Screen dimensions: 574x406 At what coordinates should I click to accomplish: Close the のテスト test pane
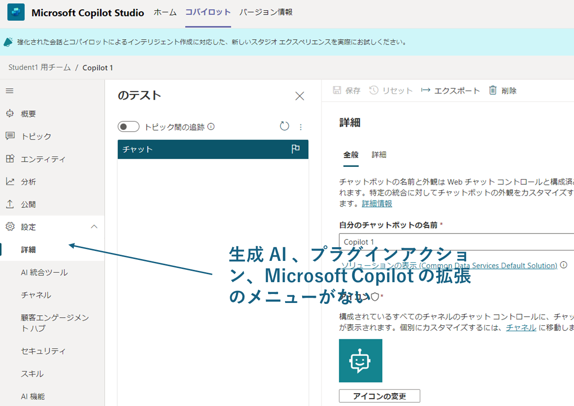coord(300,96)
